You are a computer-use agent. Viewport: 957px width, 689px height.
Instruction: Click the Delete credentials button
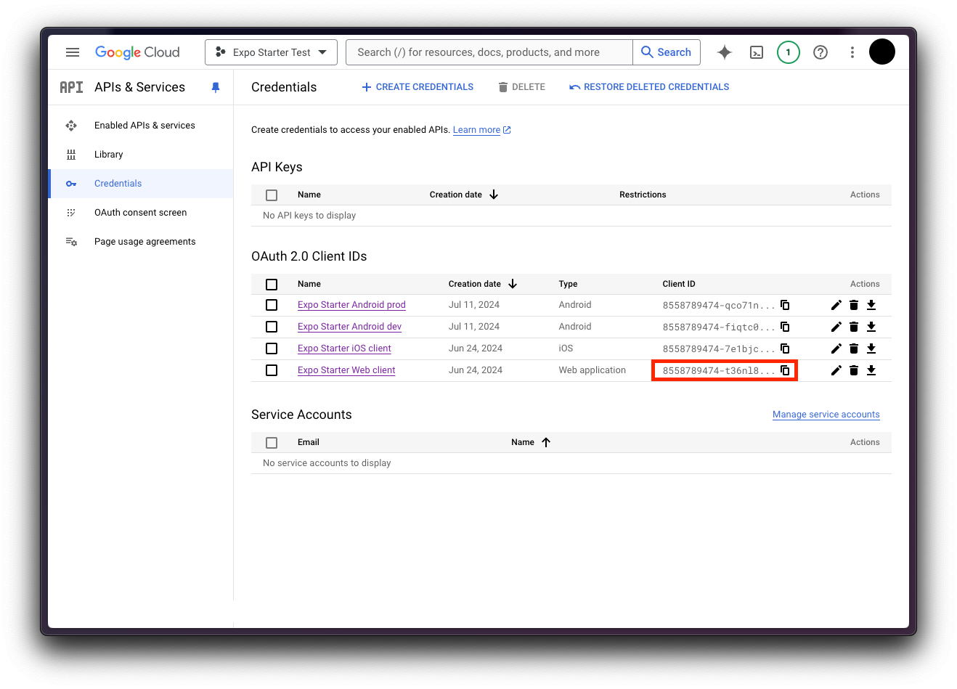click(521, 87)
